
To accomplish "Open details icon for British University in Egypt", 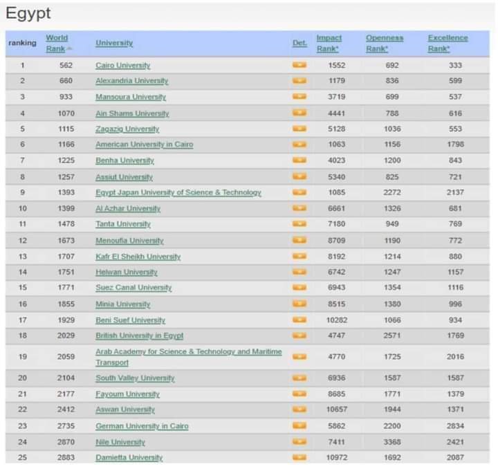I will pos(299,335).
